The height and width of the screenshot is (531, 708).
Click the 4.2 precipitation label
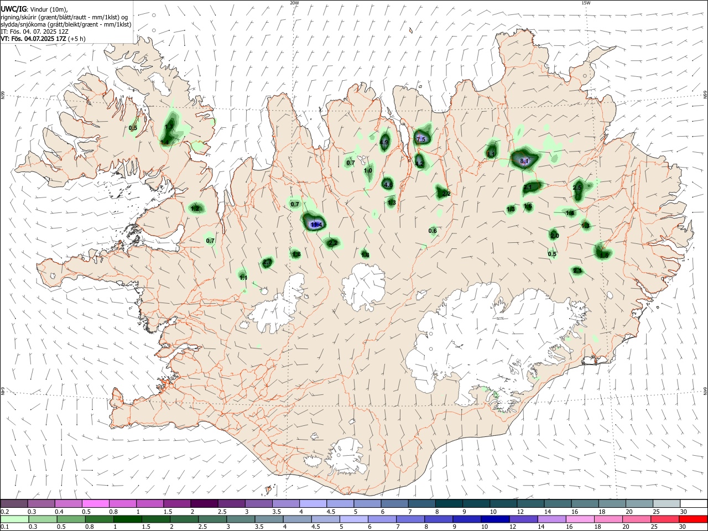coord(419,164)
